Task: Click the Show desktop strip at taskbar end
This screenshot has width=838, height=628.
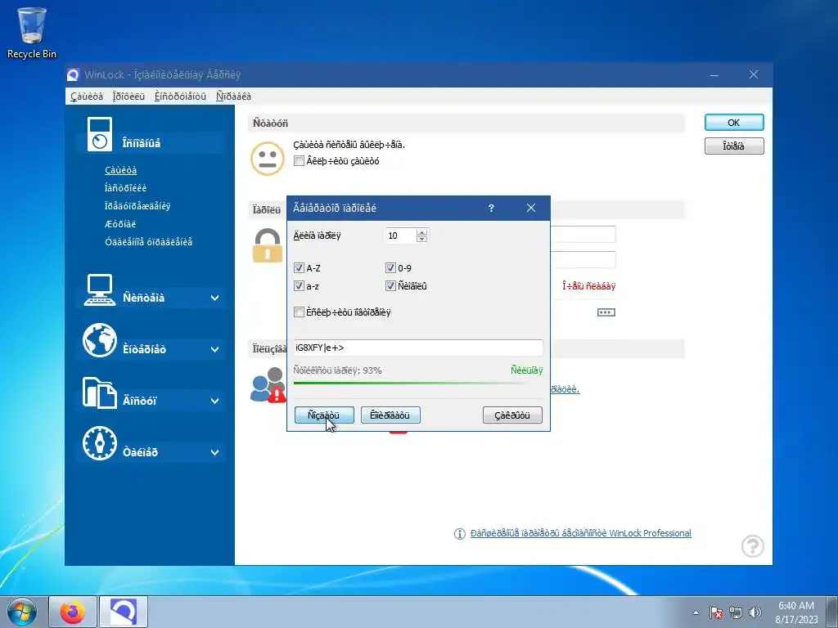Action: [832, 612]
